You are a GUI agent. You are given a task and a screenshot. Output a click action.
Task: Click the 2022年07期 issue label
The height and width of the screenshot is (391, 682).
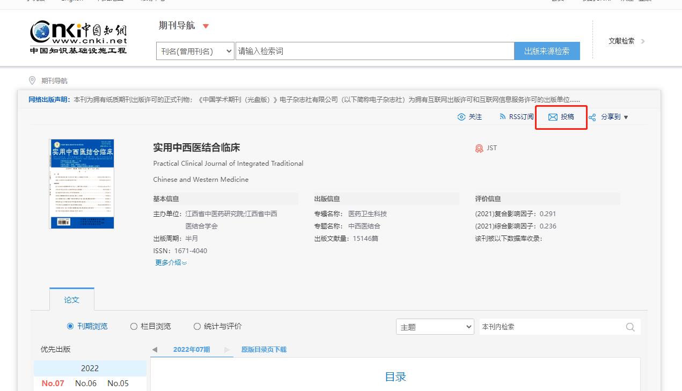tap(192, 350)
